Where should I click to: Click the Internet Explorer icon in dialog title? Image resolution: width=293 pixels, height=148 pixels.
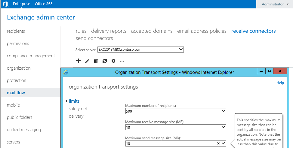coord(66,72)
